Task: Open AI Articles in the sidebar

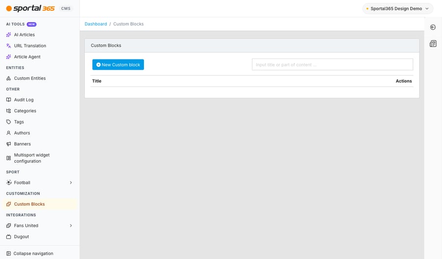Action: pos(40,35)
